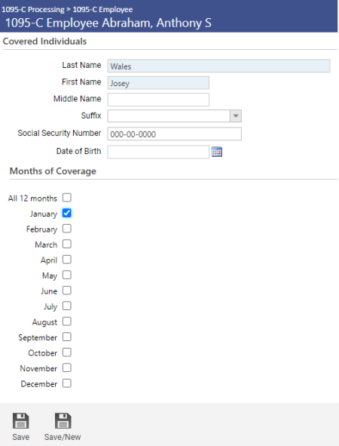Enable the February coverage checkbox
Viewport: 339px width, 446px height.
[67, 229]
